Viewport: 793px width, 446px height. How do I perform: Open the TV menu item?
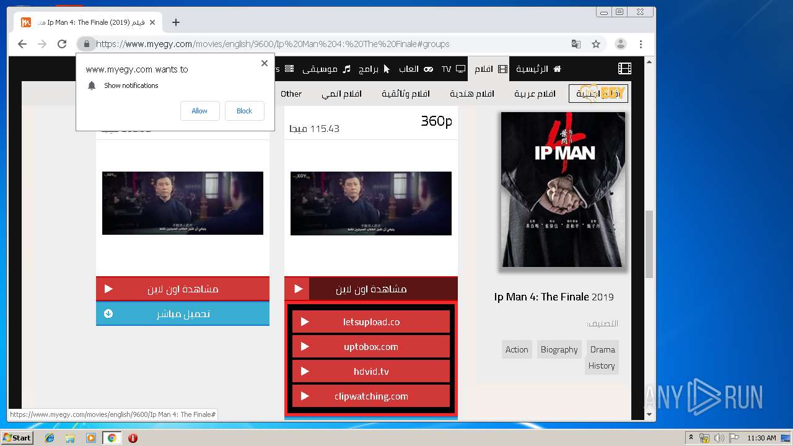[453, 69]
